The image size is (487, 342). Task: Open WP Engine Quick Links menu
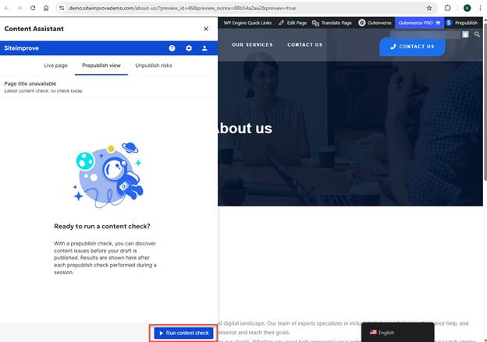(x=247, y=23)
